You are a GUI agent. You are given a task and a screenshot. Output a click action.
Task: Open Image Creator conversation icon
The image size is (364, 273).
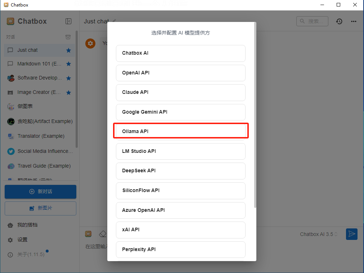[10, 92]
